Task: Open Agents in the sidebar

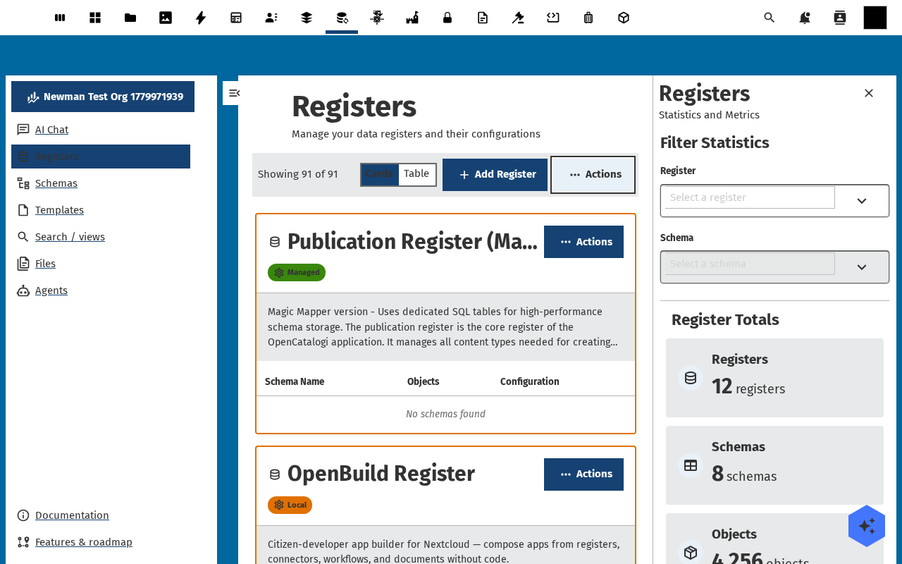Action: pos(101,290)
